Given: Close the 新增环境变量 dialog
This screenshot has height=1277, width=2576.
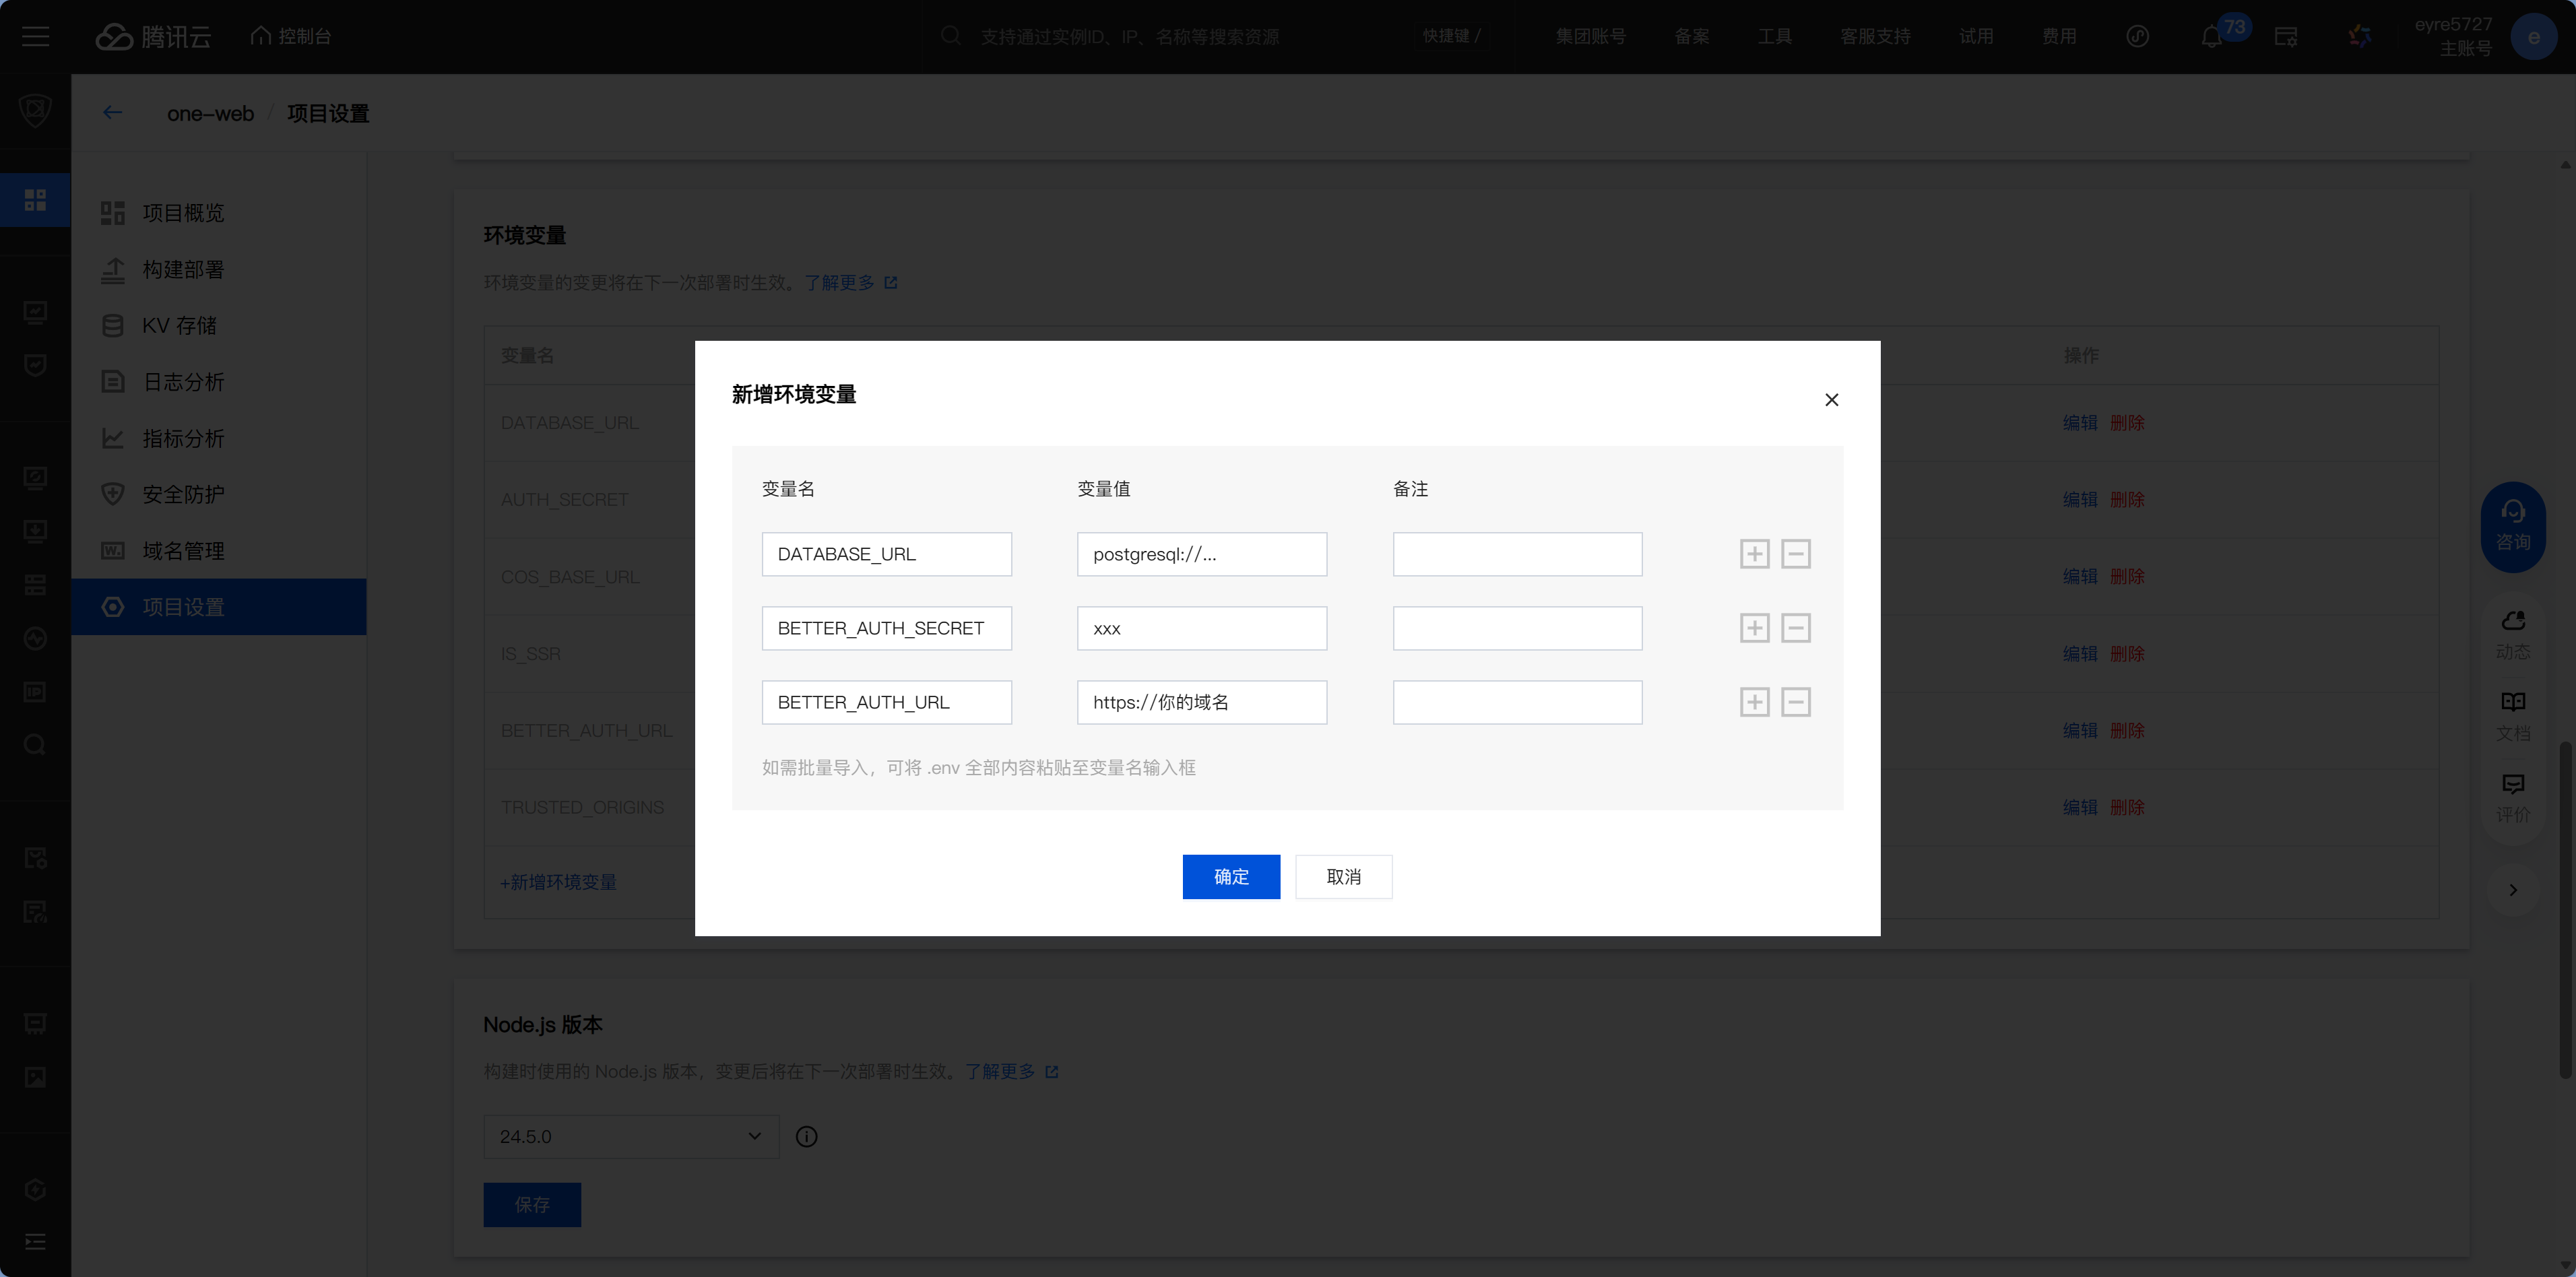Looking at the screenshot, I should [x=1831, y=400].
